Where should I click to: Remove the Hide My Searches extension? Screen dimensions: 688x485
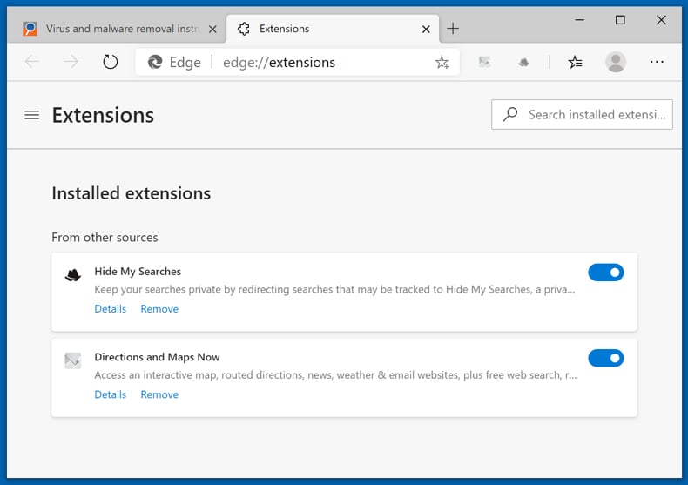(159, 309)
